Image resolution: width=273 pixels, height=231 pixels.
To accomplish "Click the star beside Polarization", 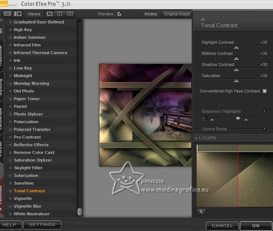I will (x=10, y=122).
